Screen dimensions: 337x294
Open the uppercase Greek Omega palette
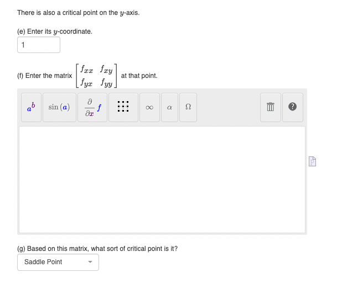(x=188, y=108)
